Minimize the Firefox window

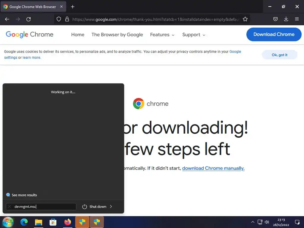pyautogui.click(x=270, y=7)
